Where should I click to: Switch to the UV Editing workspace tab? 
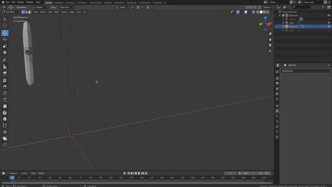[x=82, y=3]
